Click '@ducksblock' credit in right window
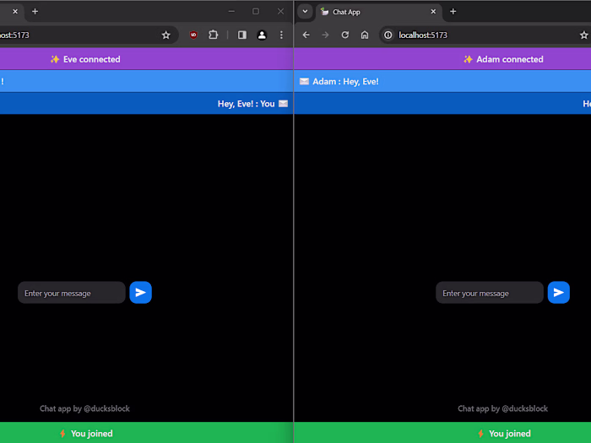 pyautogui.click(x=524, y=408)
